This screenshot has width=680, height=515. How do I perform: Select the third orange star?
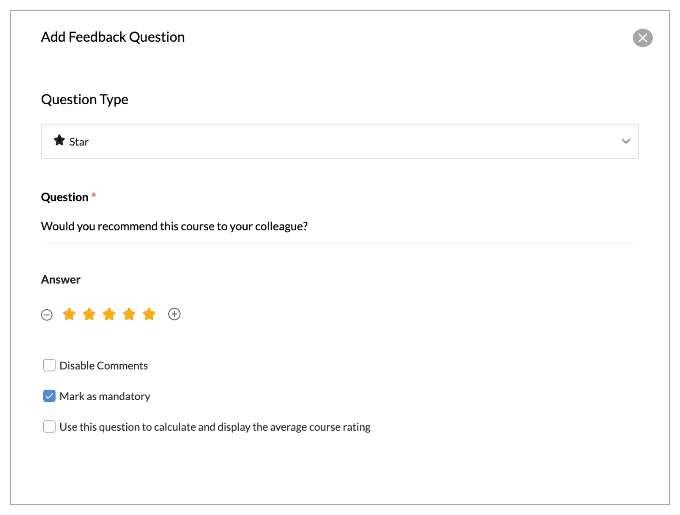[109, 314]
